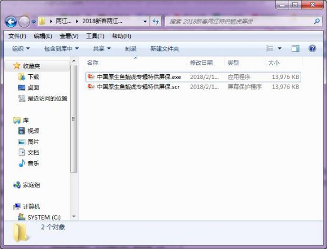The height and width of the screenshot is (249, 327).
Task: Expand the 包含到库中 dropdown
Action: tap(61, 48)
